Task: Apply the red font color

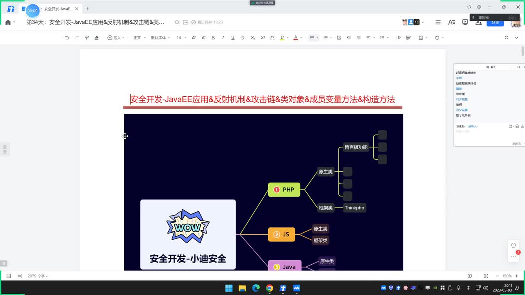Action: click(295, 38)
